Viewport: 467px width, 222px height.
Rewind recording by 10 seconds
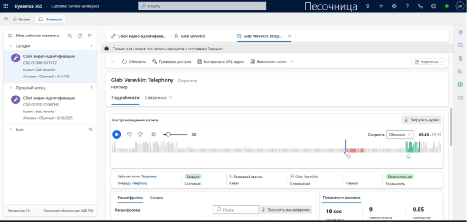pyautogui.click(x=130, y=135)
